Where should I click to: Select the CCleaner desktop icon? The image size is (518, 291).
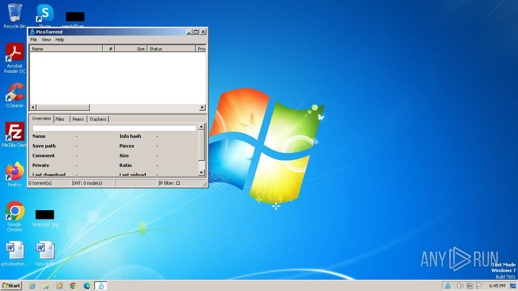click(x=15, y=95)
